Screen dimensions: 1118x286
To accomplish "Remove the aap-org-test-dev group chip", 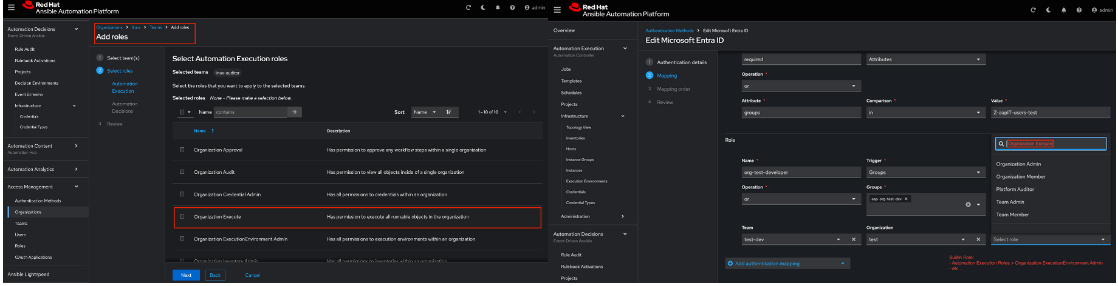I will 906,199.
